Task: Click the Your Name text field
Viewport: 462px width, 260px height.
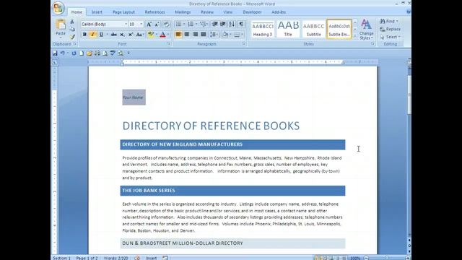Action: [134, 97]
